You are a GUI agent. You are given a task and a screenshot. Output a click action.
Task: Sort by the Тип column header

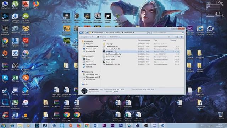(156, 40)
